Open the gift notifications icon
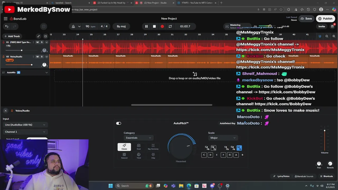Image resolution: width=338 pixels, height=190 pixels. click(x=332, y=26)
